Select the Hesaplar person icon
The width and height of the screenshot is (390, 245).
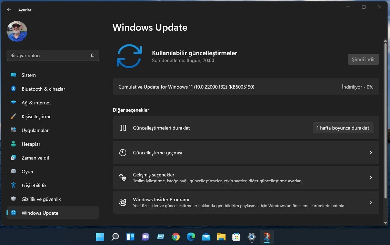[13, 144]
